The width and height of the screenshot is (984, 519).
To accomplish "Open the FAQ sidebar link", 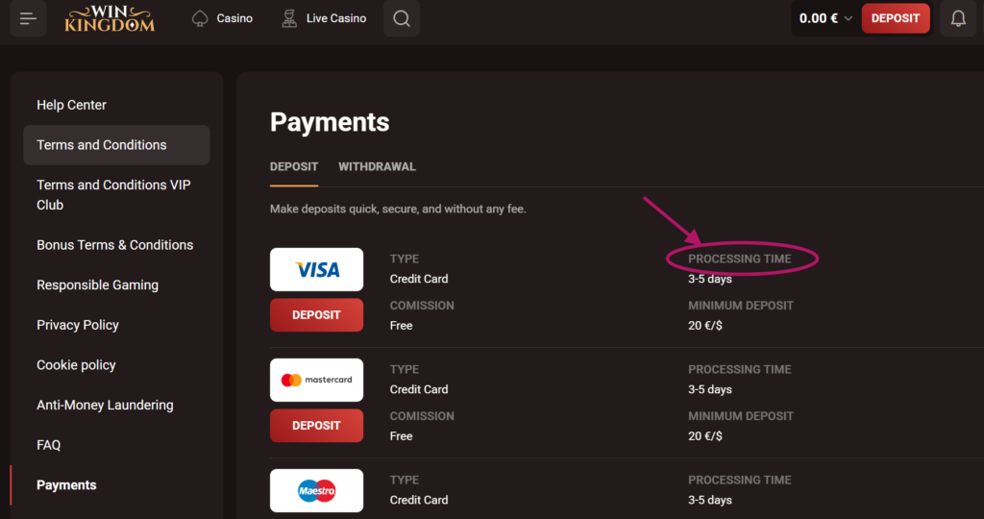I will [48, 445].
